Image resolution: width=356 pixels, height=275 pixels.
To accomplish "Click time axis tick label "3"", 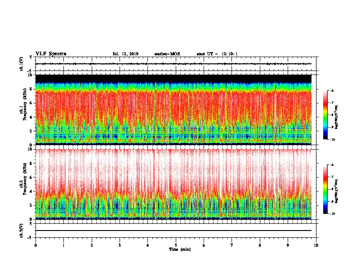I will tap(120, 245).
